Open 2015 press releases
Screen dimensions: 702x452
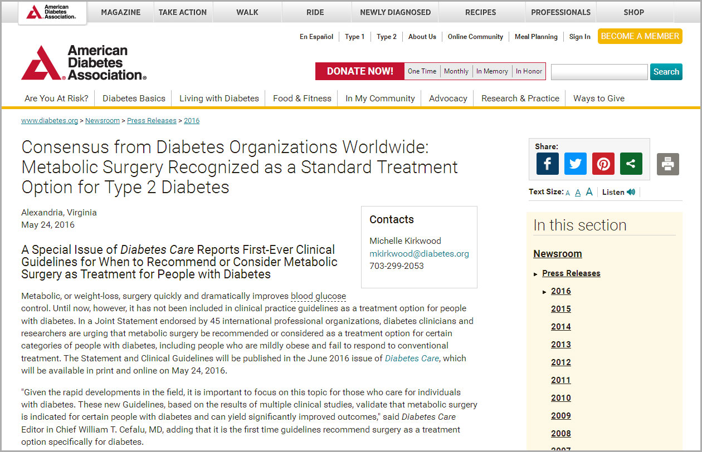560,309
